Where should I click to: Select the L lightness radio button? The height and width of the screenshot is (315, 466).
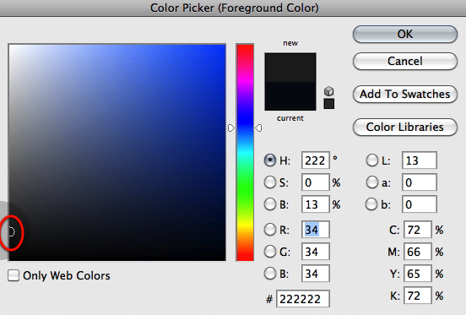pyautogui.click(x=371, y=160)
